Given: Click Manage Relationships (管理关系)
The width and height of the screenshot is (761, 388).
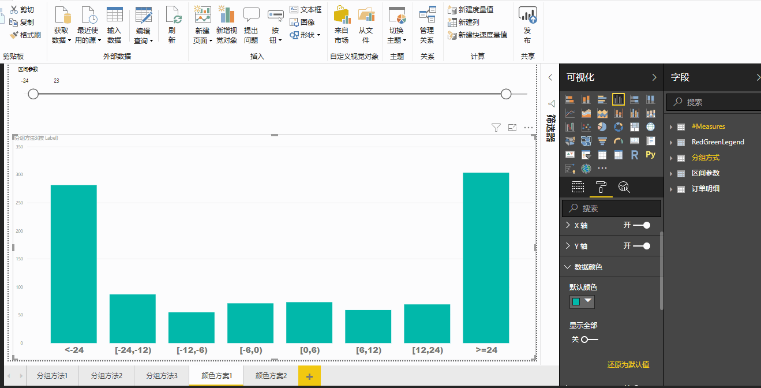Looking at the screenshot, I should (427, 25).
